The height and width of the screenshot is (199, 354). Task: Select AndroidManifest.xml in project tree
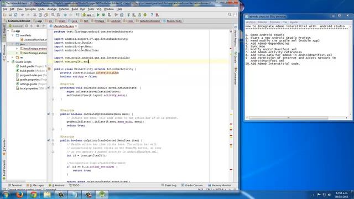(33, 40)
